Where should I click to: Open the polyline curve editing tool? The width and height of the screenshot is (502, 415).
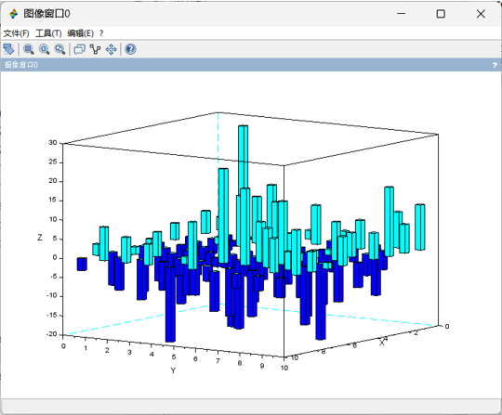pyautogui.click(x=95, y=49)
